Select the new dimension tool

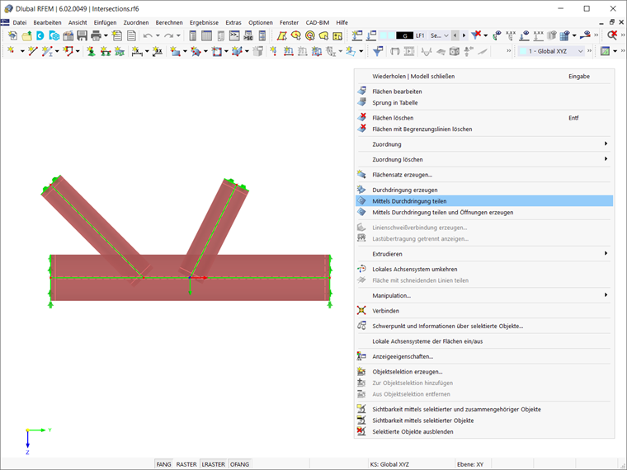[136, 51]
